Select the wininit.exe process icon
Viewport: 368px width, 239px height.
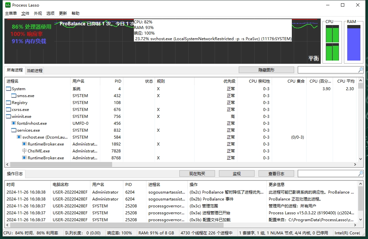9,117
